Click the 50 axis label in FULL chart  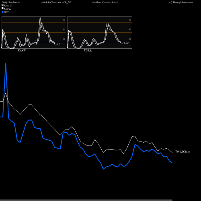click(130, 29)
